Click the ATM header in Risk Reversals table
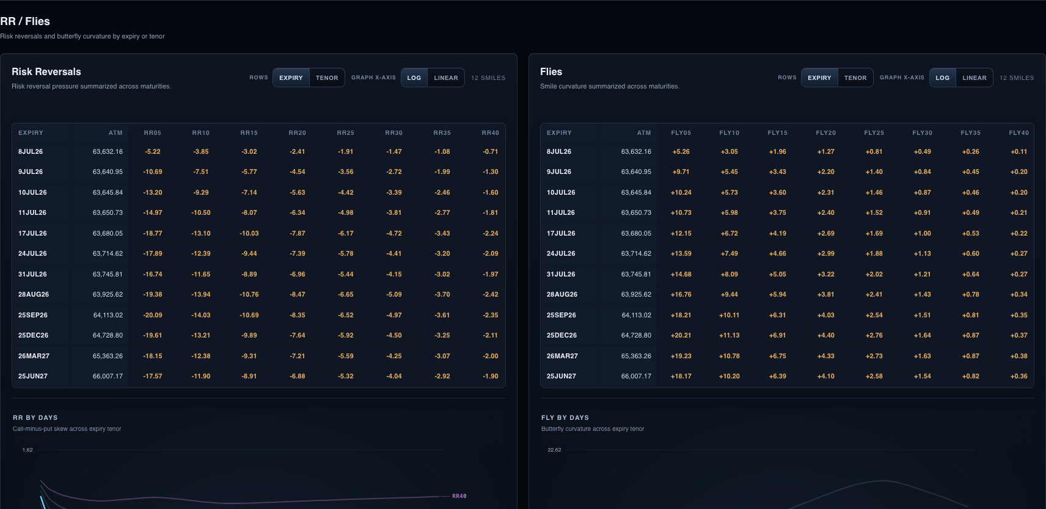 pyautogui.click(x=115, y=132)
